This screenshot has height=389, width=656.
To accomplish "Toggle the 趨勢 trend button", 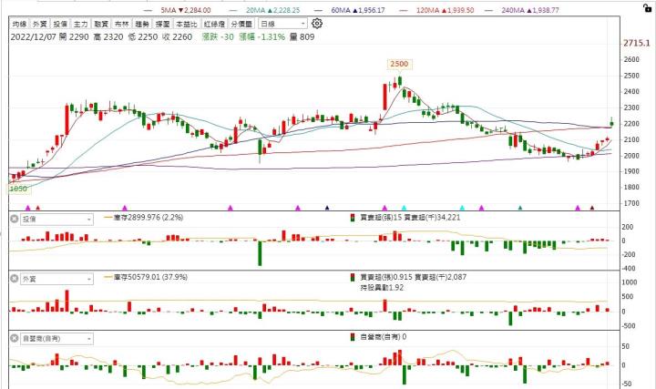I will (142, 24).
